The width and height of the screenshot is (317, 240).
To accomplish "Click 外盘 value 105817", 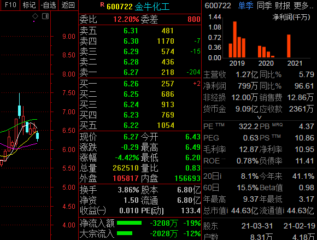I will pos(126,178).
